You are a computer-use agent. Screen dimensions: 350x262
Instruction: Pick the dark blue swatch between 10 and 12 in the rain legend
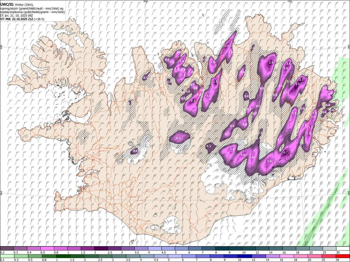tap(244, 256)
